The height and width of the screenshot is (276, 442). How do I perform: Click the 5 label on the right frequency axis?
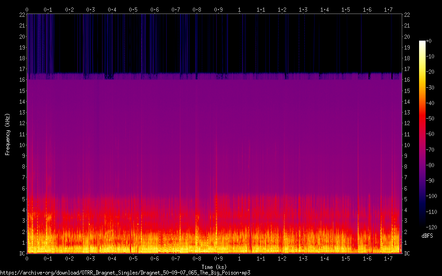click(x=406, y=199)
